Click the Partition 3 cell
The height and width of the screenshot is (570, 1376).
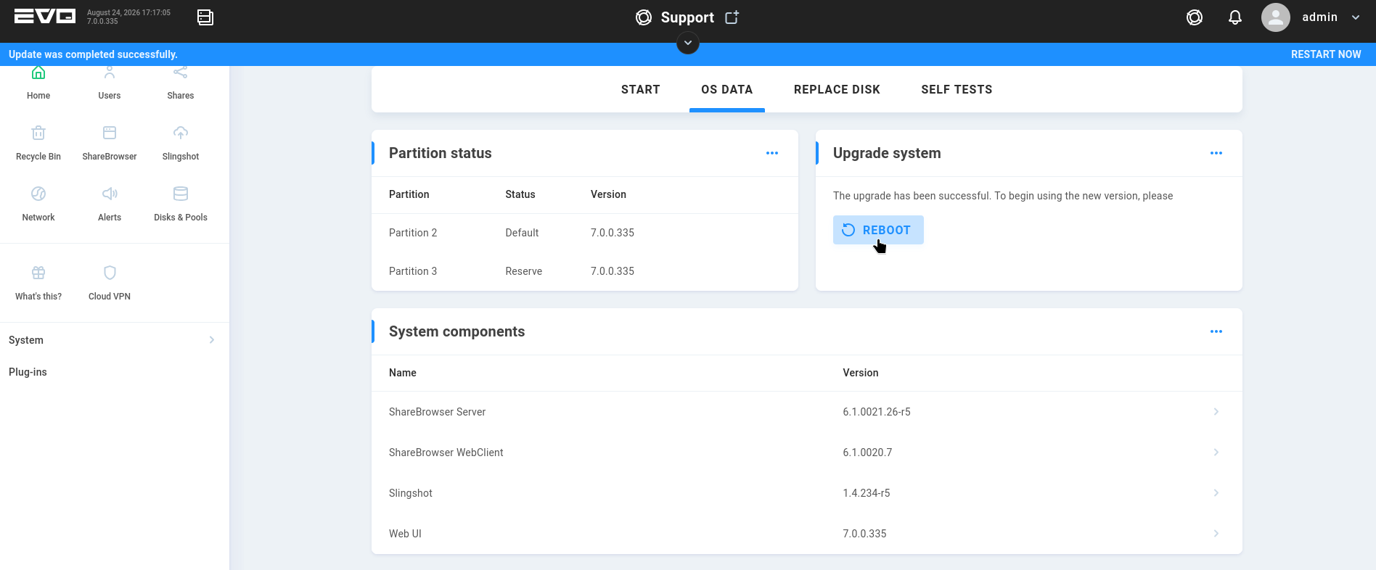413,271
